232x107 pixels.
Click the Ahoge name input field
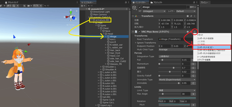pos(164,7)
